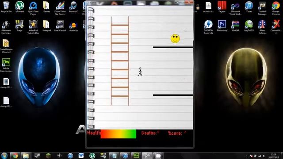Image resolution: width=283 pixels, height=159 pixels.
Task: Click the yellow smiley face in the game
Action: pyautogui.click(x=175, y=38)
